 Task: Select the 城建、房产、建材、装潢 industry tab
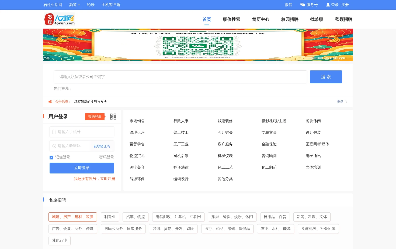pyautogui.click(x=73, y=217)
